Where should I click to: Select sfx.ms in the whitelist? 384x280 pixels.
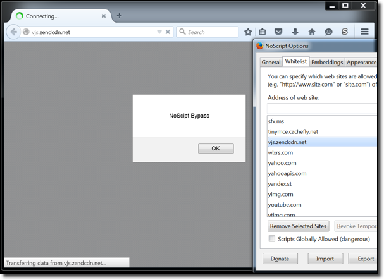322,121
